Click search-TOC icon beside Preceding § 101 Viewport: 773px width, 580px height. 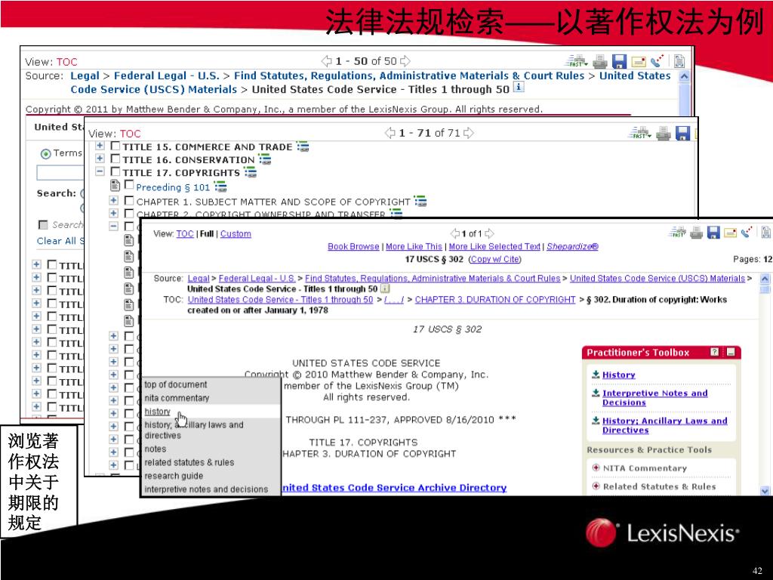[x=220, y=187]
